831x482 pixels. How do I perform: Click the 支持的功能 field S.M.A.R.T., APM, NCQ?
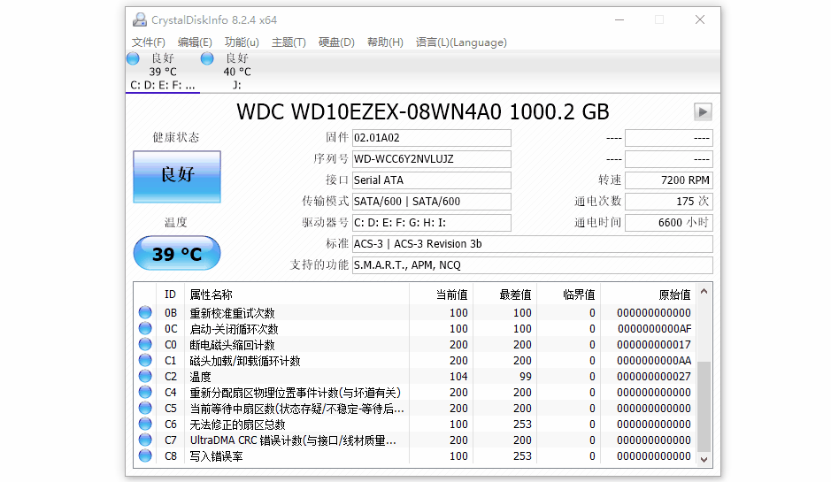533,264
